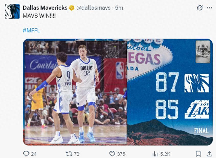This screenshot has width=216, height=158.
Task: Share the post via the share arrow icon
Action: click(x=209, y=154)
